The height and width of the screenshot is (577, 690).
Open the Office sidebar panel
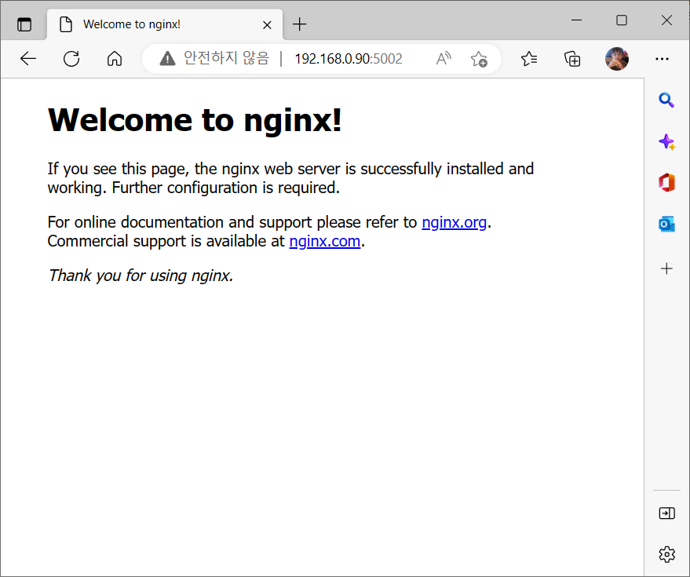click(x=666, y=182)
